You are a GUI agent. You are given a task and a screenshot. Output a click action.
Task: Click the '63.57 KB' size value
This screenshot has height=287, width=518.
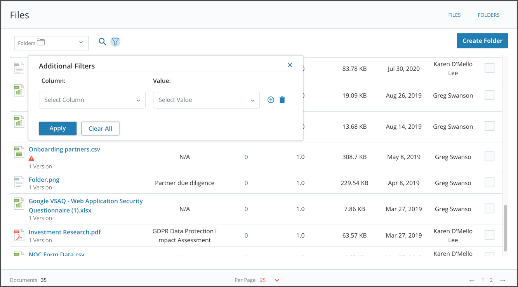[x=355, y=236]
